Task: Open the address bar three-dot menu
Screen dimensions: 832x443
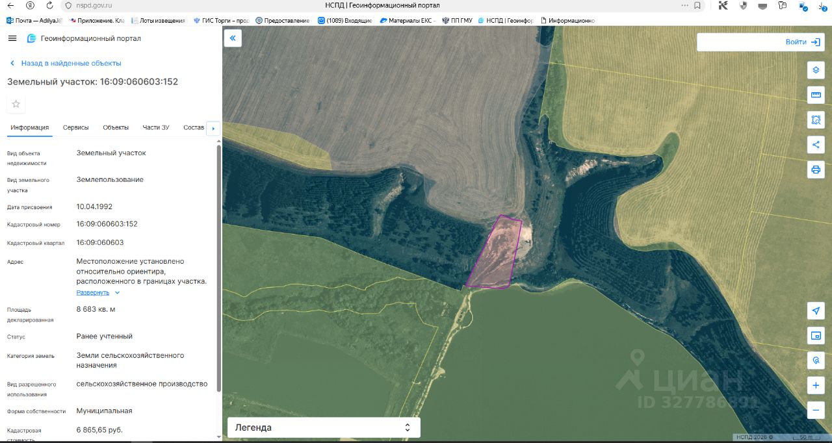Action: tap(684, 5)
